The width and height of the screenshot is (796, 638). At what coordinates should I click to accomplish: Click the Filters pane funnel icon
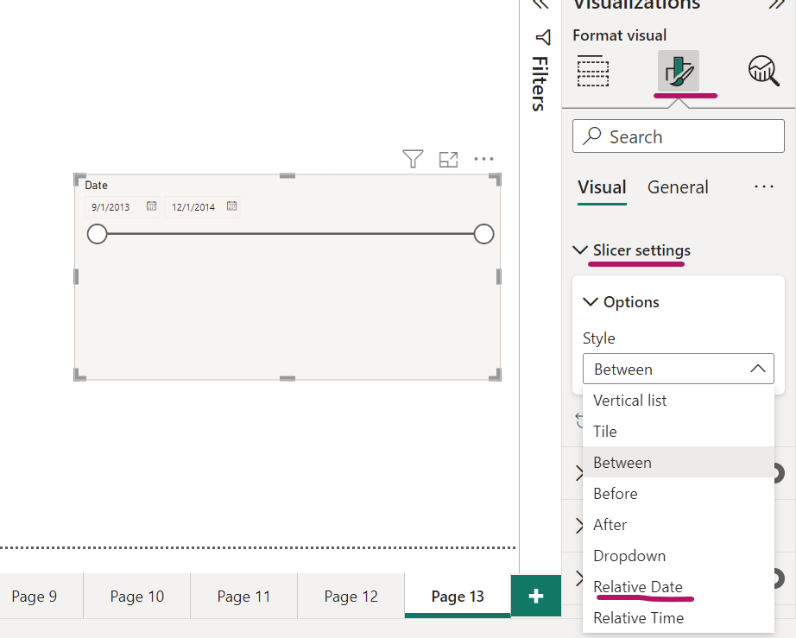pos(543,37)
